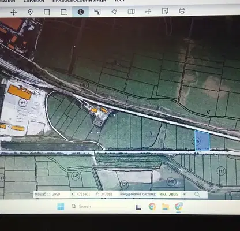Choose the zoom-out rectangle tool

tap(63, 12)
